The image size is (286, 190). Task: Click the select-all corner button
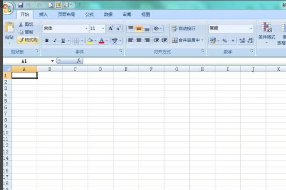[x=7, y=69]
